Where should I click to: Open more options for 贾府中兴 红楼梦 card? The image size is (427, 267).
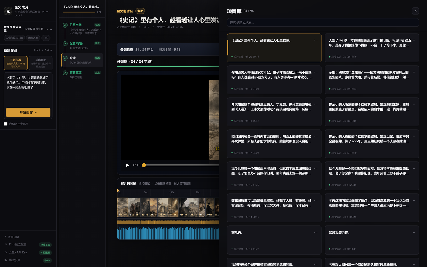[413, 136]
